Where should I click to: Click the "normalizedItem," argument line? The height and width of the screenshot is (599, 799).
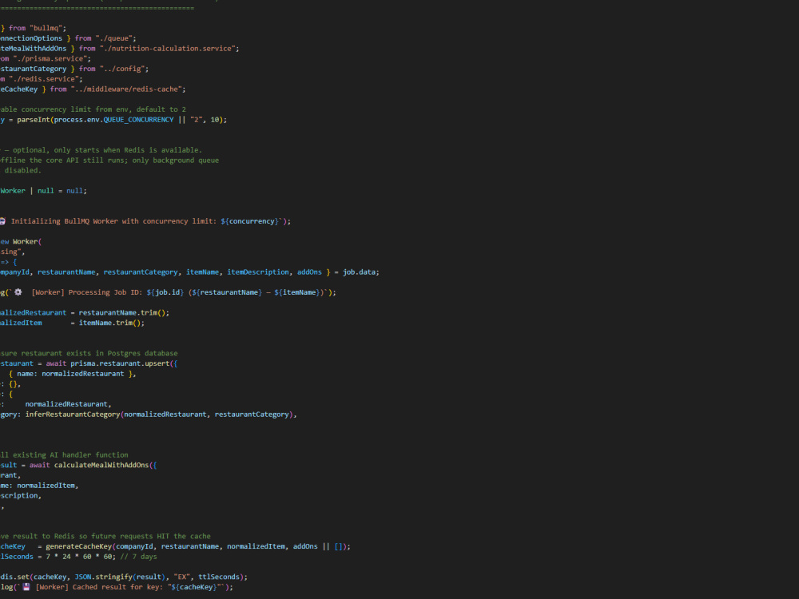[48, 486]
